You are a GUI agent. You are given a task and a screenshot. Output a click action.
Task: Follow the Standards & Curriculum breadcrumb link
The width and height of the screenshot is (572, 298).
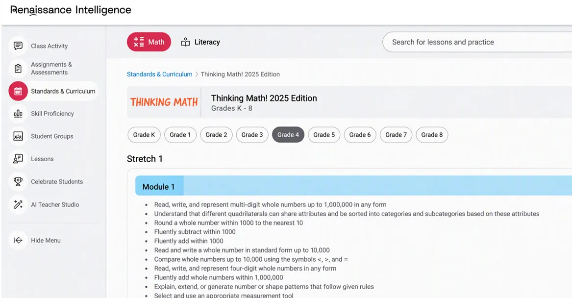point(159,74)
